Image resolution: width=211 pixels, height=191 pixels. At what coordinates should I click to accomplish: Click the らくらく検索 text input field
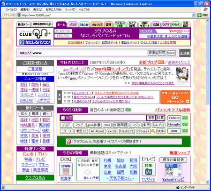(x=109, y=118)
